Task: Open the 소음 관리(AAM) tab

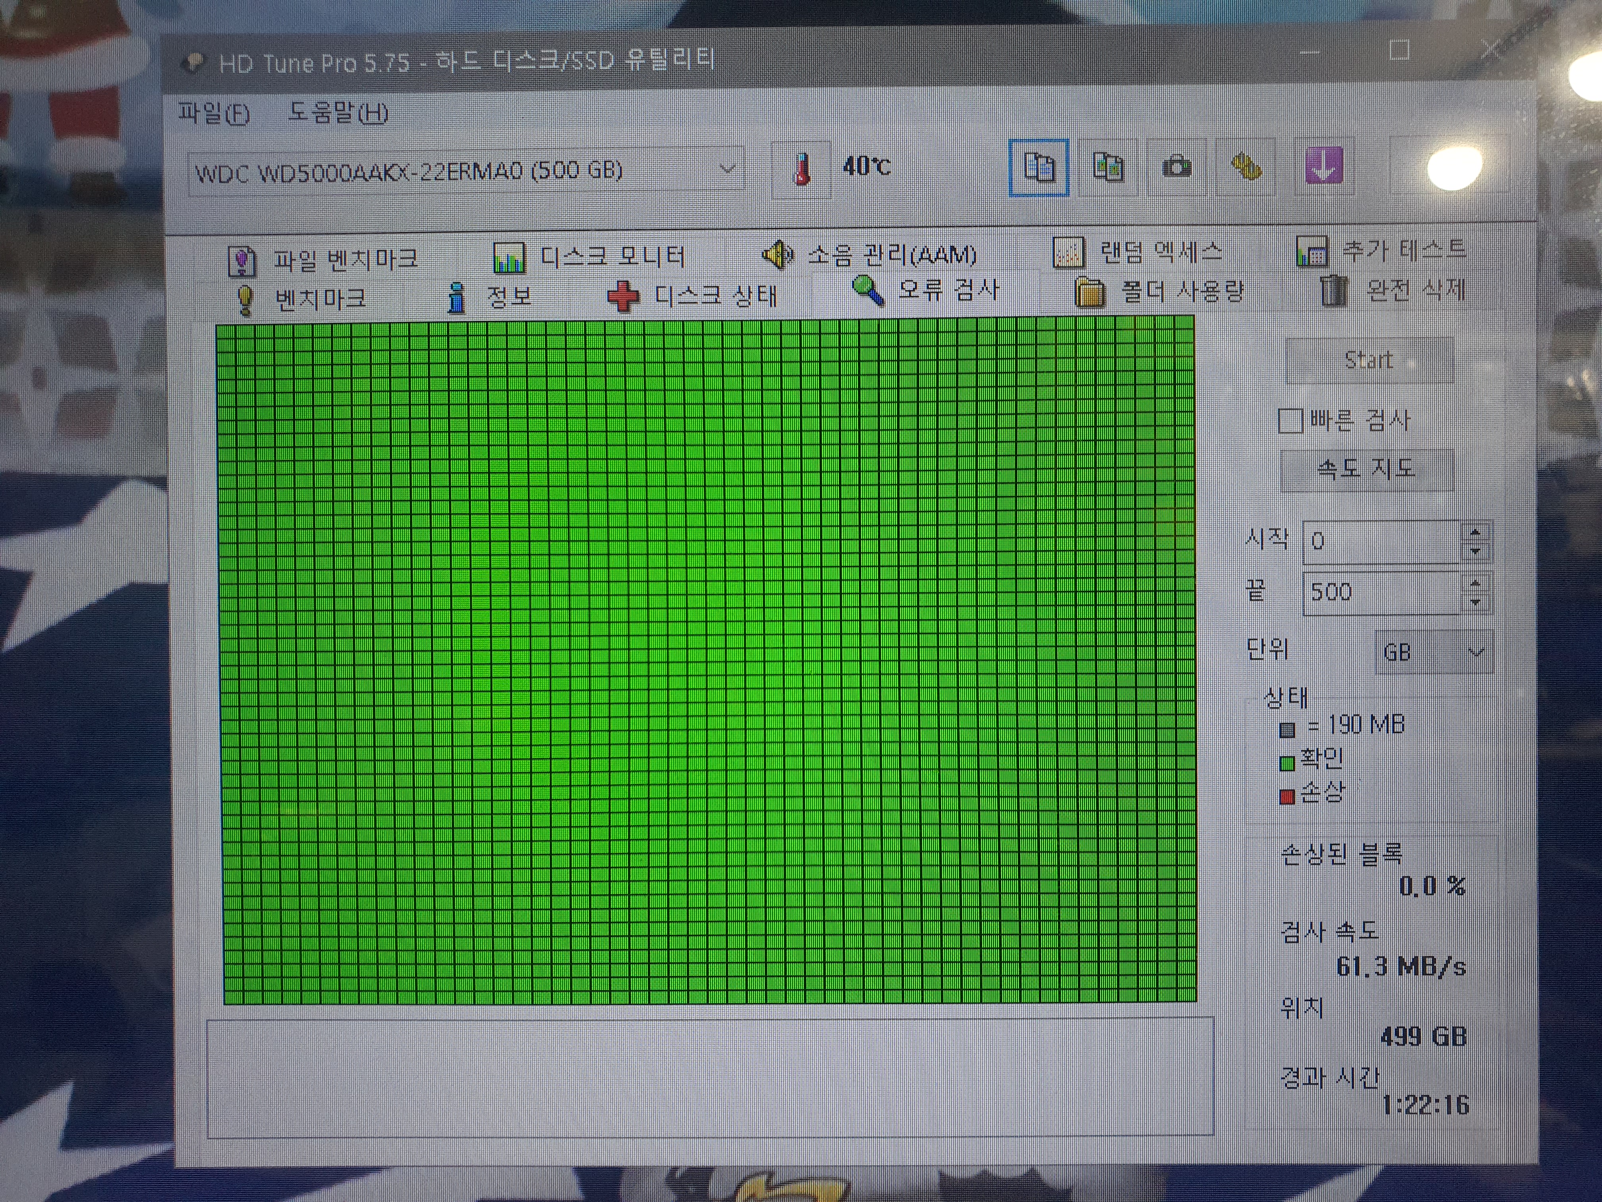Action: 870,254
